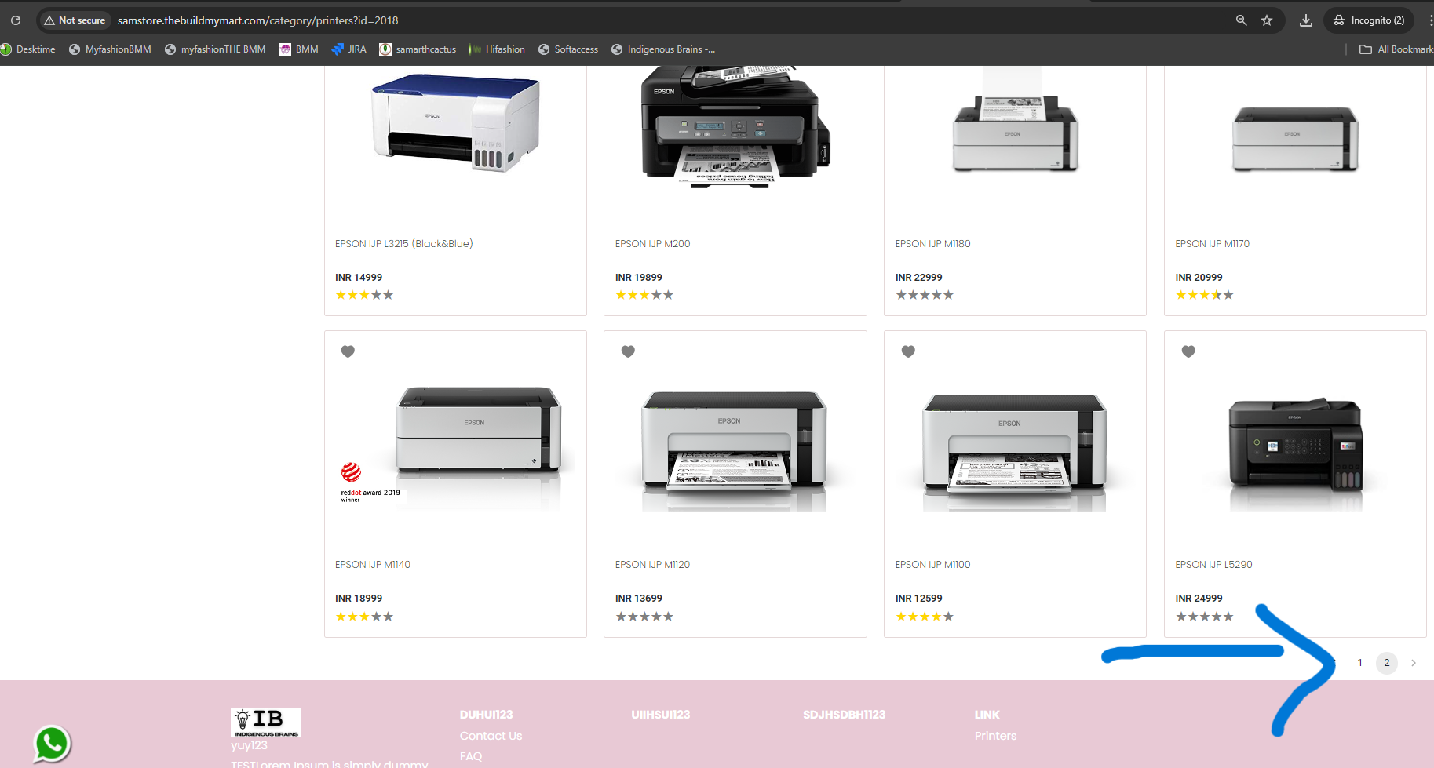Click the EPSON IJP M1100 product title
The image size is (1434, 768).
(933, 565)
